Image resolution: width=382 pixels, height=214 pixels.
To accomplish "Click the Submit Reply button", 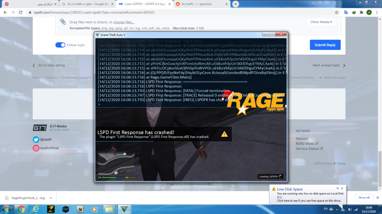I will (x=325, y=45).
